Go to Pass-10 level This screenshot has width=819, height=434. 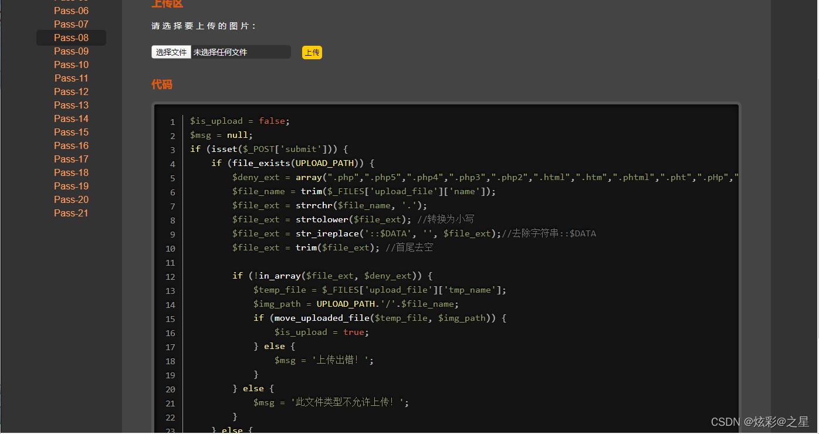(71, 65)
